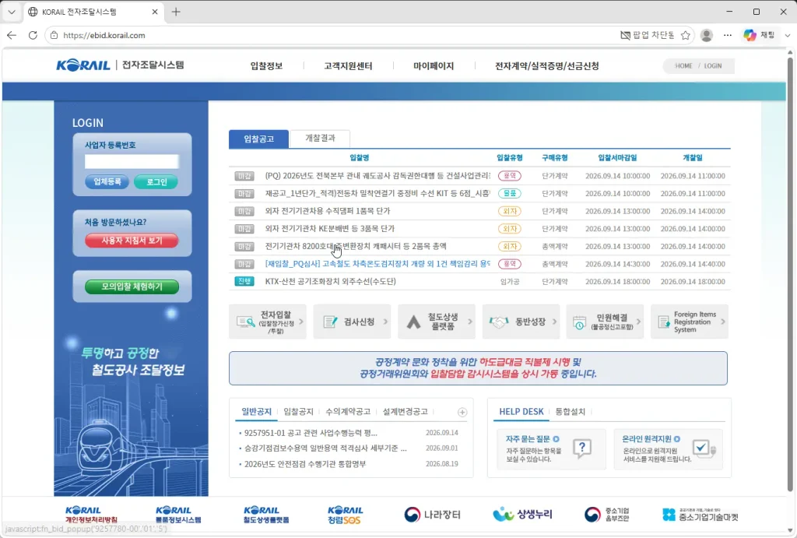Click the 업체등록 button
797x538 pixels.
click(x=107, y=181)
